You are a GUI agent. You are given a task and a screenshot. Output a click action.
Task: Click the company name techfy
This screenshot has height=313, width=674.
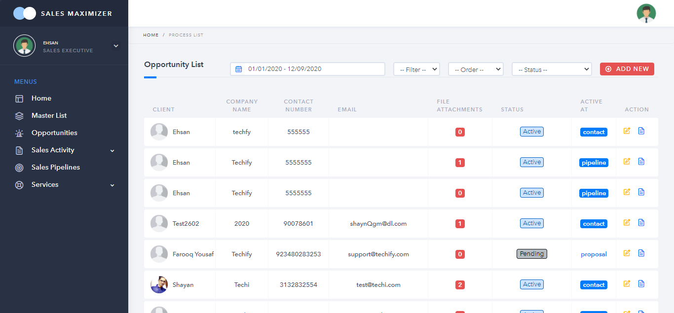pyautogui.click(x=242, y=132)
